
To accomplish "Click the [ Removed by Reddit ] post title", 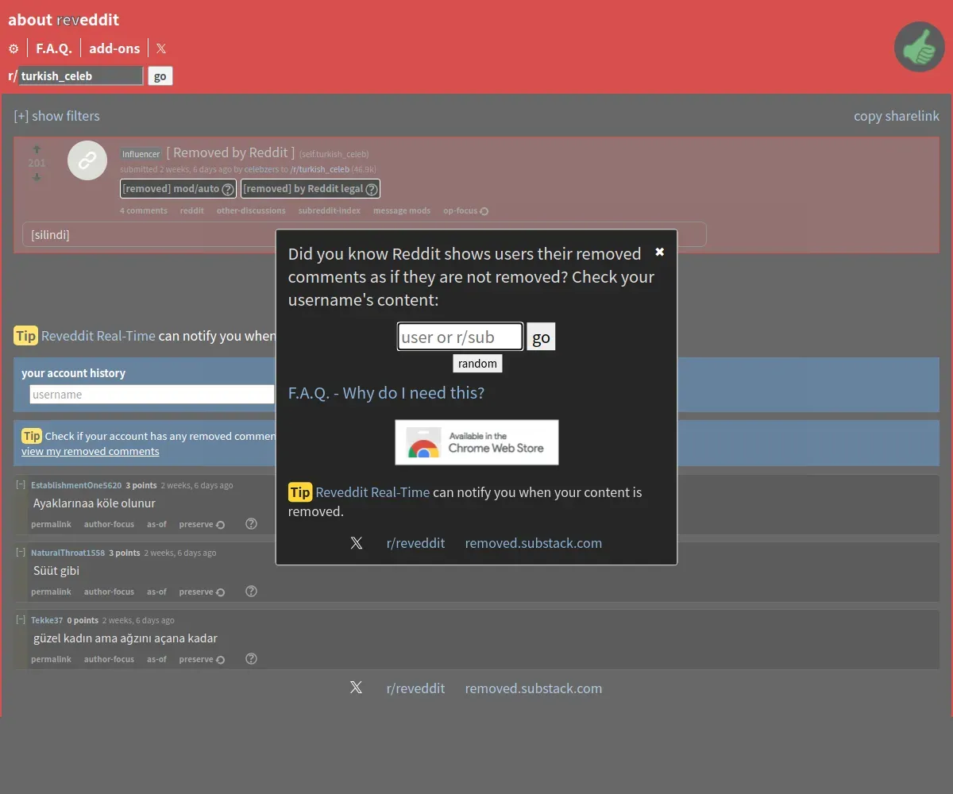I will (x=230, y=152).
